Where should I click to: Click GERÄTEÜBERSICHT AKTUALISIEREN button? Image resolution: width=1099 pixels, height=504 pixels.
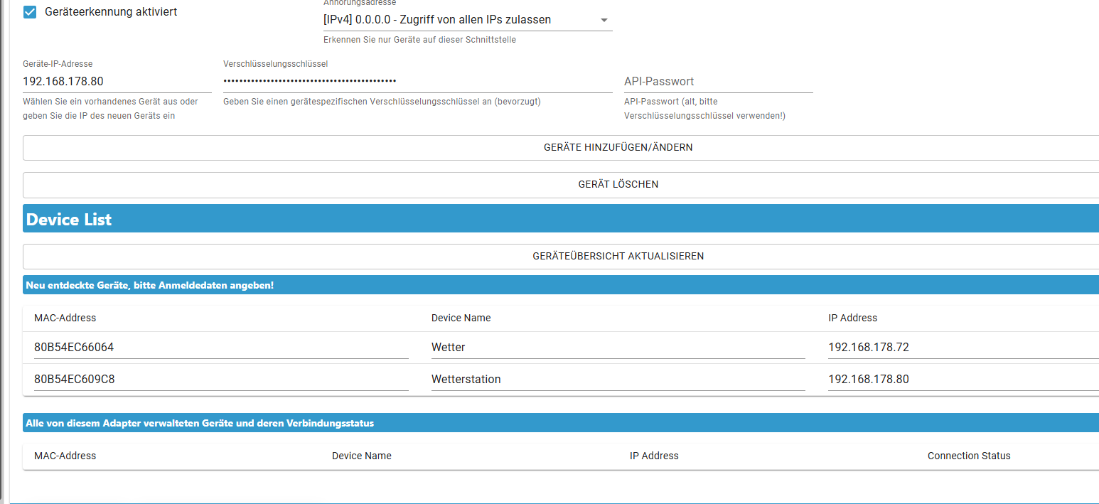click(x=618, y=256)
